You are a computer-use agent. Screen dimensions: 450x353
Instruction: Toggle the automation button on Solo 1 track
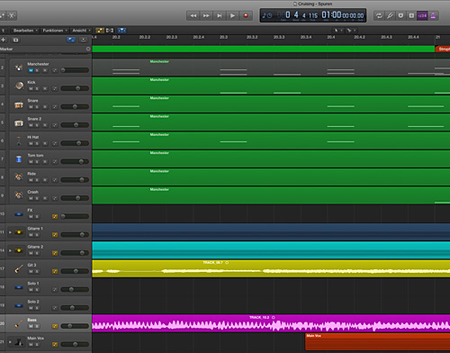pyautogui.click(x=55, y=290)
